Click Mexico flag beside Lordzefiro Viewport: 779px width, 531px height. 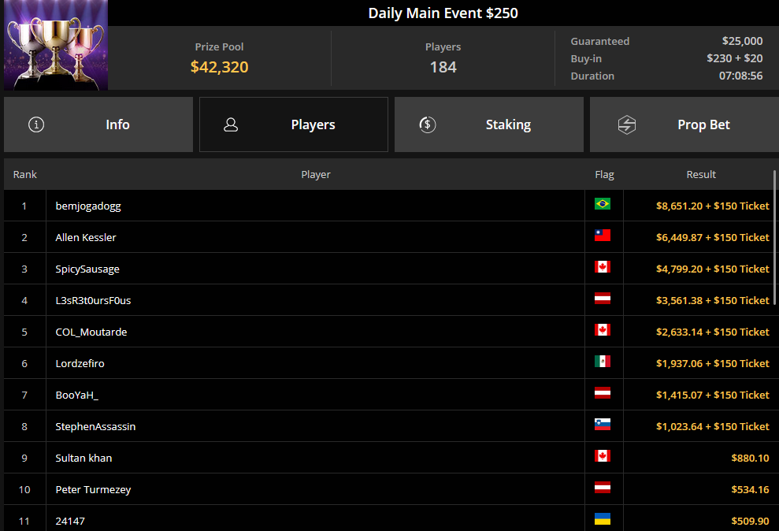tap(602, 361)
